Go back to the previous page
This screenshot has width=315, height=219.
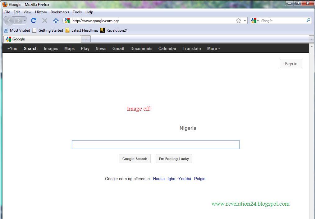pos(9,21)
